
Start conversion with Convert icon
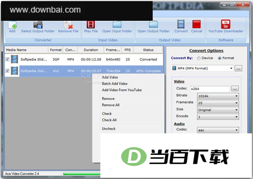pyautogui.click(x=181, y=24)
